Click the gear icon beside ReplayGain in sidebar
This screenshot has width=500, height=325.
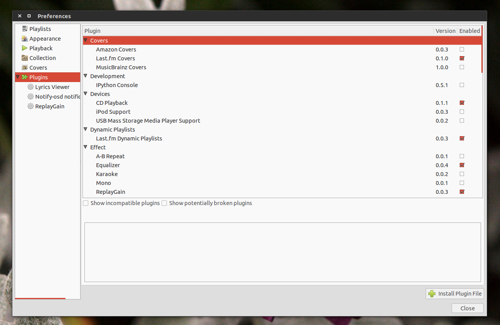tap(31, 106)
